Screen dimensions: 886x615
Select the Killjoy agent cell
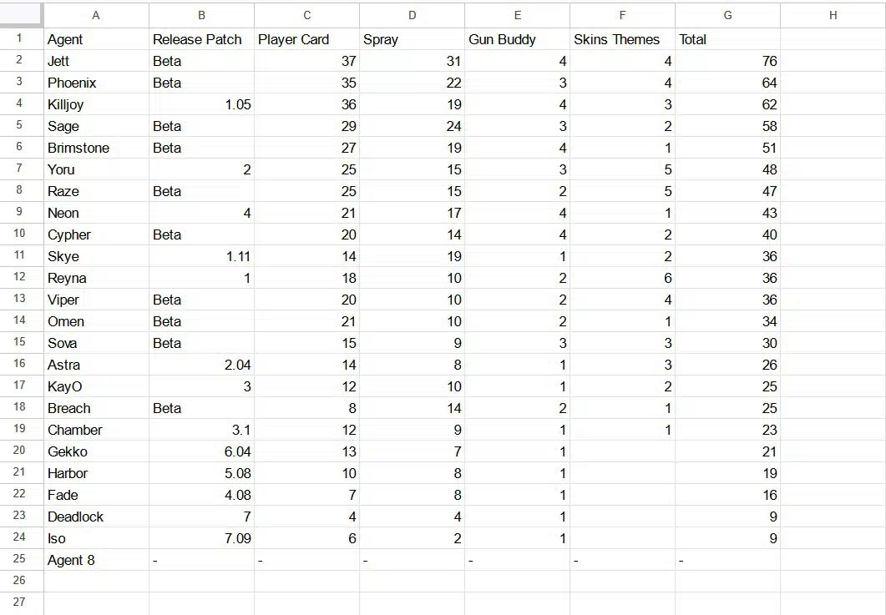click(x=96, y=104)
